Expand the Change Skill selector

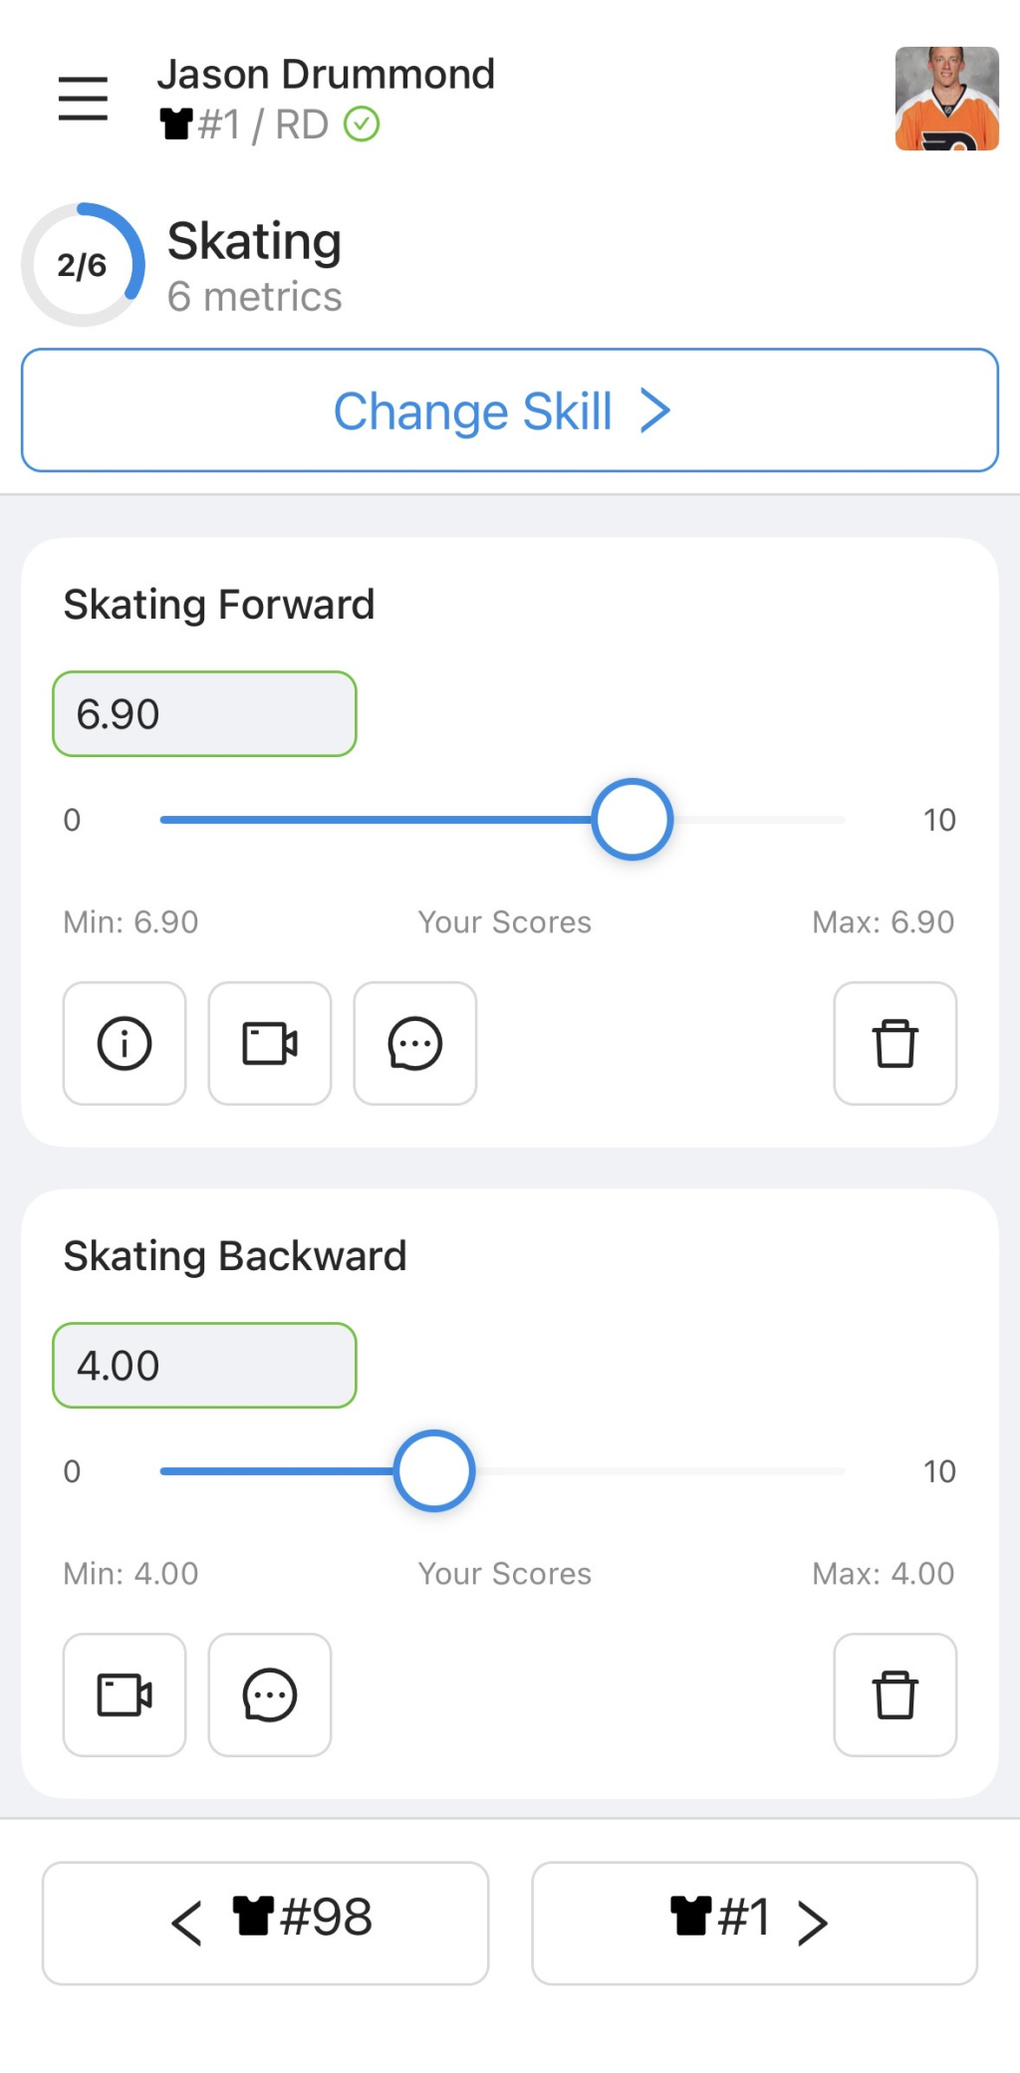(x=510, y=410)
